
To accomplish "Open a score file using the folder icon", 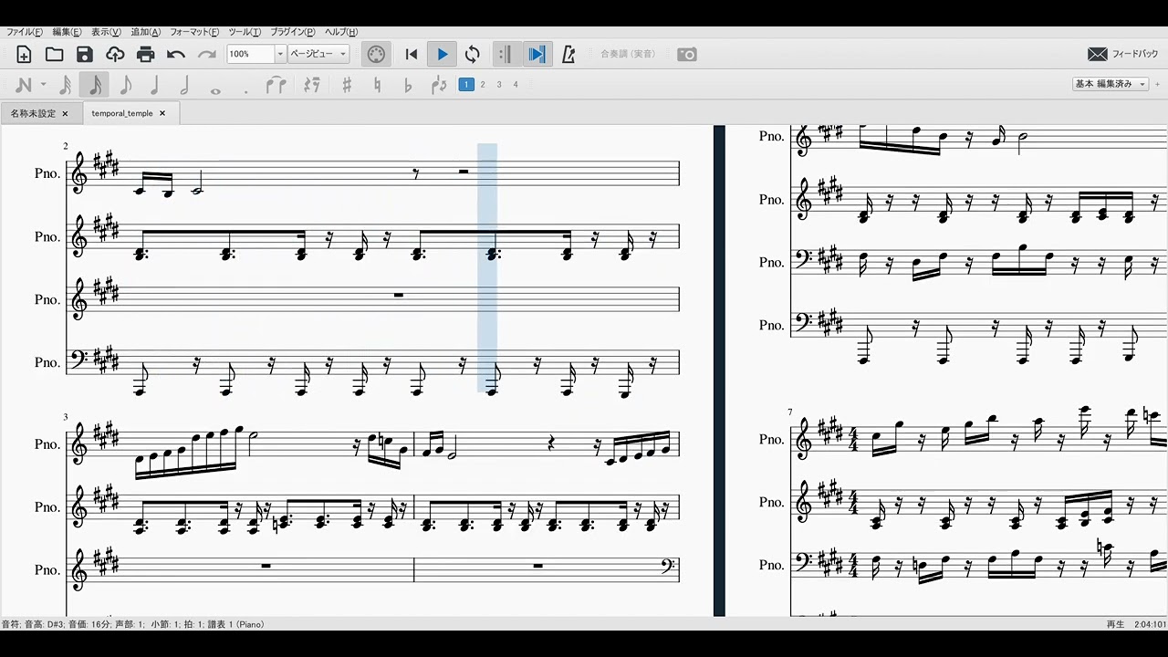I will pos(54,55).
